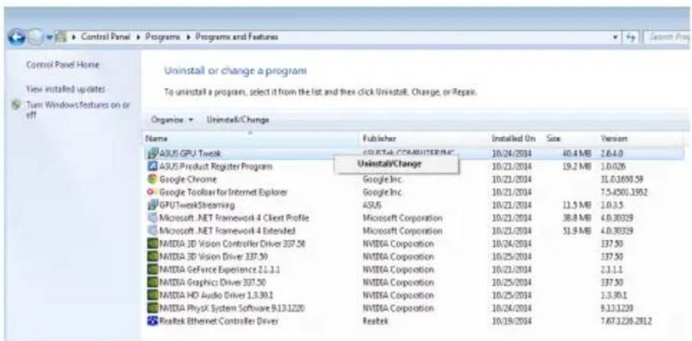
Task: Click the 19.2 MB size value
Action: tap(575, 167)
